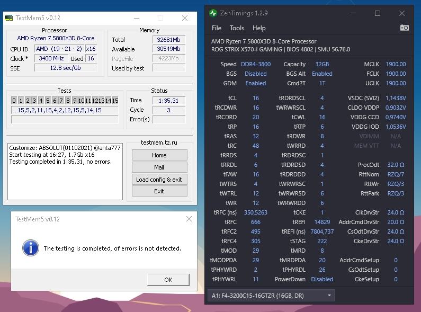Click the ProcOdt value 32.0 Ω
This screenshot has width=421, height=312.
point(396,165)
